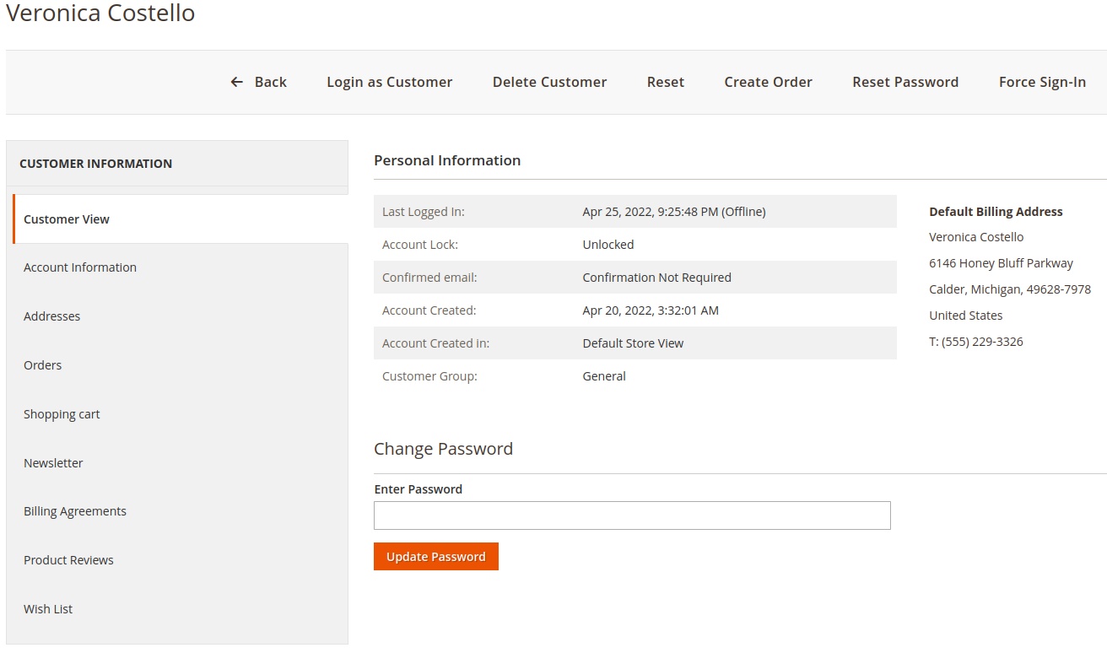Select Customer View tab
The image size is (1107, 653).
(181, 219)
